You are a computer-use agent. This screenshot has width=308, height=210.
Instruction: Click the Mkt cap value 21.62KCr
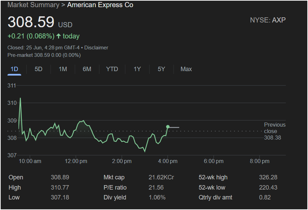161,177
